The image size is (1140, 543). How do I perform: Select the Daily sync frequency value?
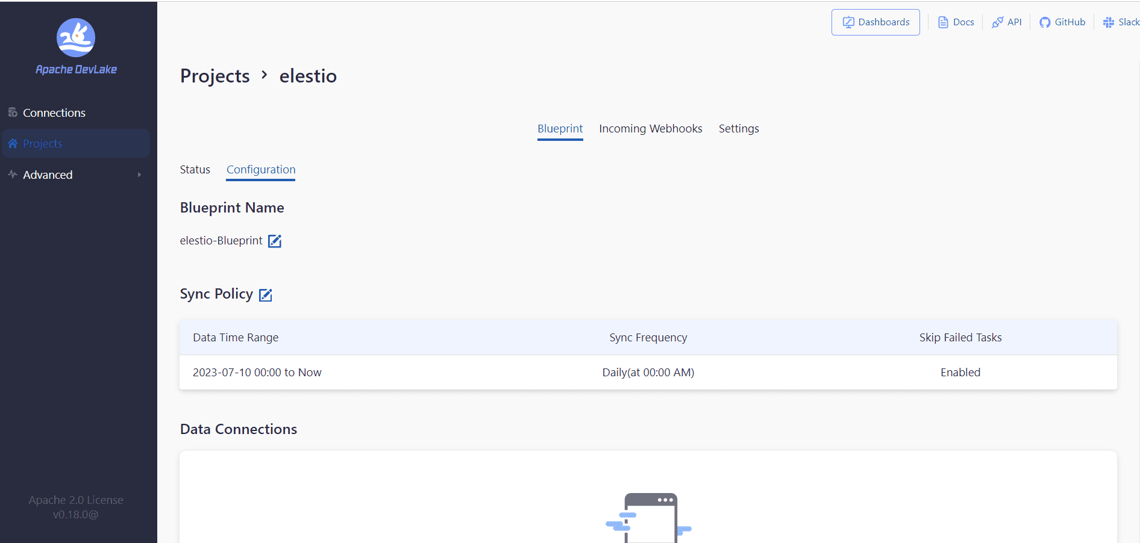click(x=648, y=372)
